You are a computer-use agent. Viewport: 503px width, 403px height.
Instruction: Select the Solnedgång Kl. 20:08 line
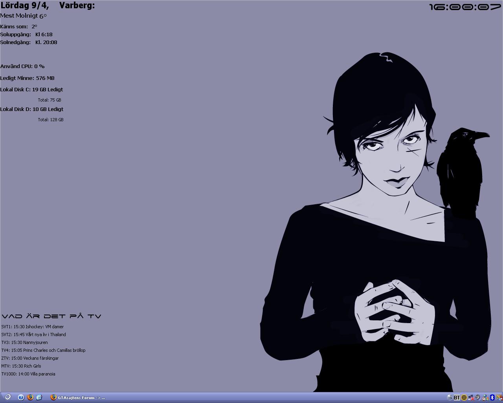click(29, 43)
